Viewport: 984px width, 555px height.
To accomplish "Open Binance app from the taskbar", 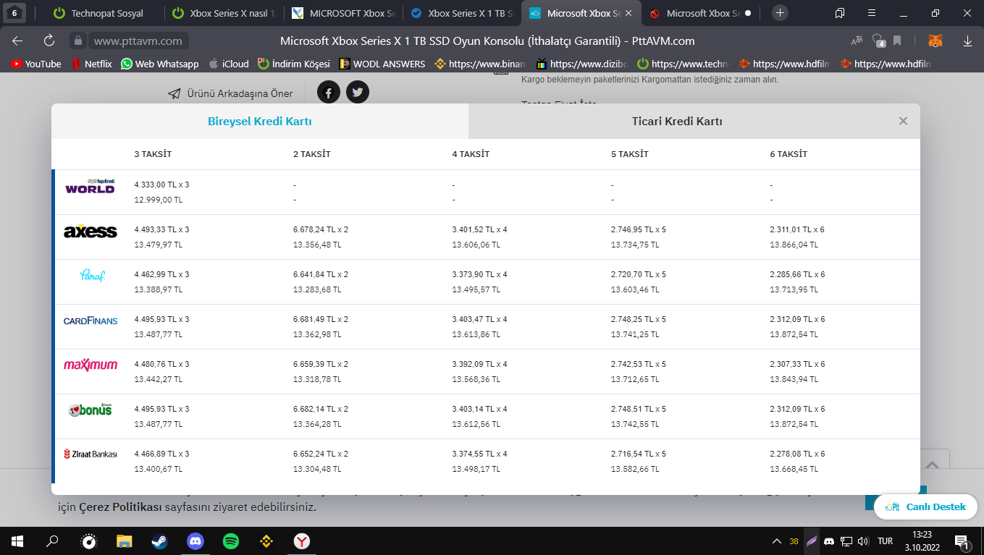I will click(266, 541).
